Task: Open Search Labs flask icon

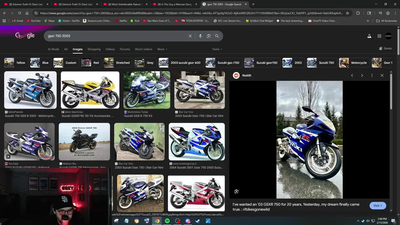Action: [369, 36]
